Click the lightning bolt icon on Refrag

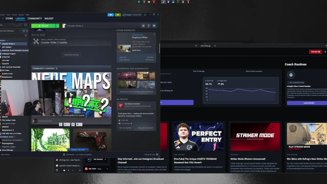[x=325, y=52]
